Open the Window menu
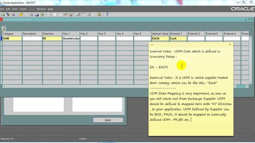 [x=41, y=9]
